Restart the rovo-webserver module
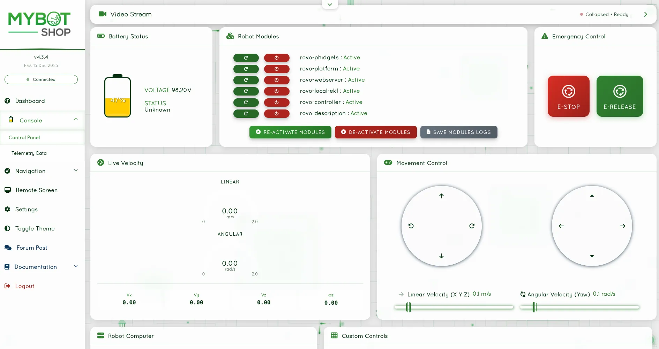This screenshot has height=349, width=659. coord(246,80)
